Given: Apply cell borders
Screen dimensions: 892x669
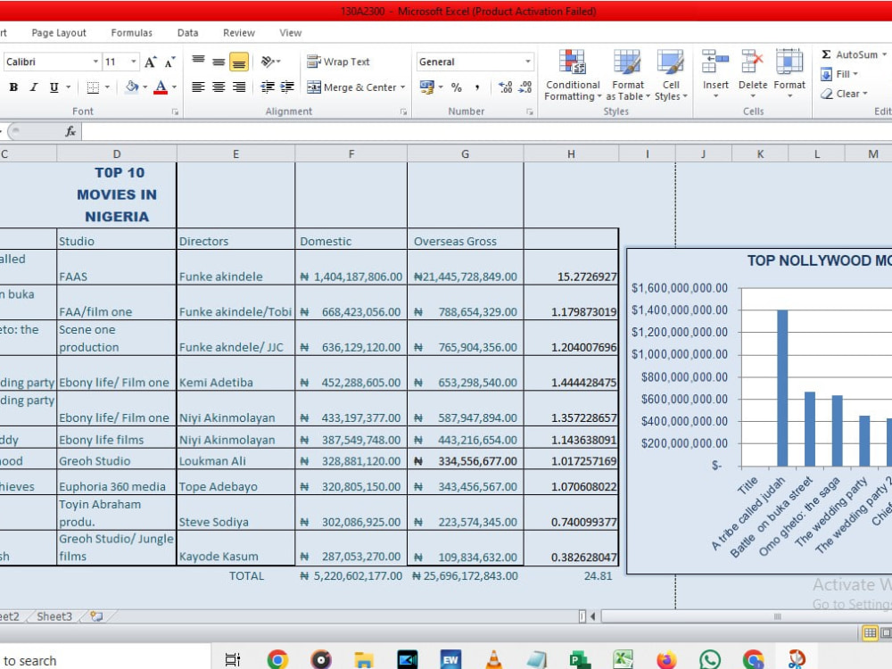Looking at the screenshot, I should click(93, 87).
